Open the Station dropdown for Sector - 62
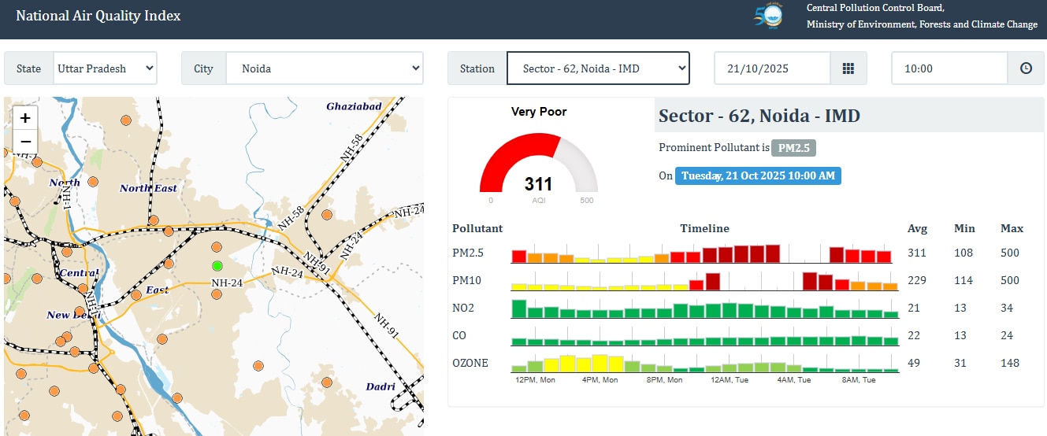 click(597, 68)
